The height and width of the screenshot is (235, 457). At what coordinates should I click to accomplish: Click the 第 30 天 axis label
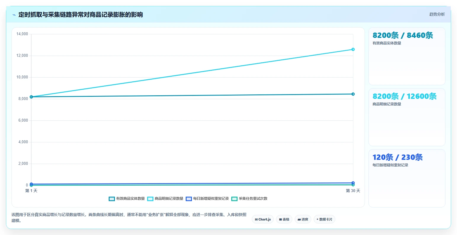click(x=353, y=191)
